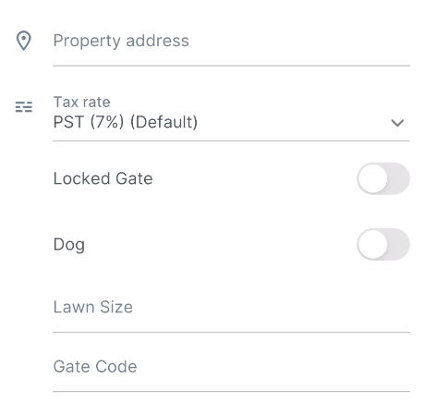
Task: Click the underline beneath Property address
Action: pos(231,66)
